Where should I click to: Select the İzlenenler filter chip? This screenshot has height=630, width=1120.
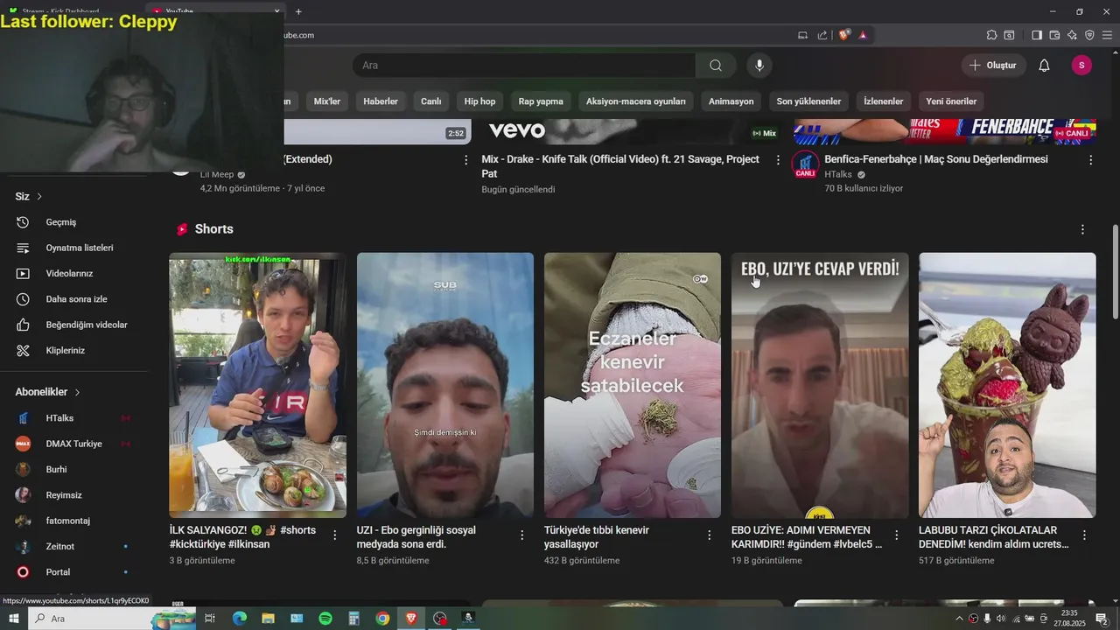[x=883, y=101]
